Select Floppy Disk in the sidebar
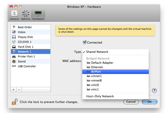Screen dimensions: 167x113 (x=25, y=37)
